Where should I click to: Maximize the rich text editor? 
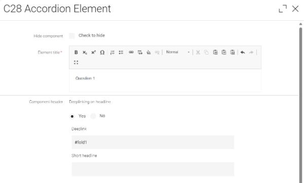click(76, 62)
